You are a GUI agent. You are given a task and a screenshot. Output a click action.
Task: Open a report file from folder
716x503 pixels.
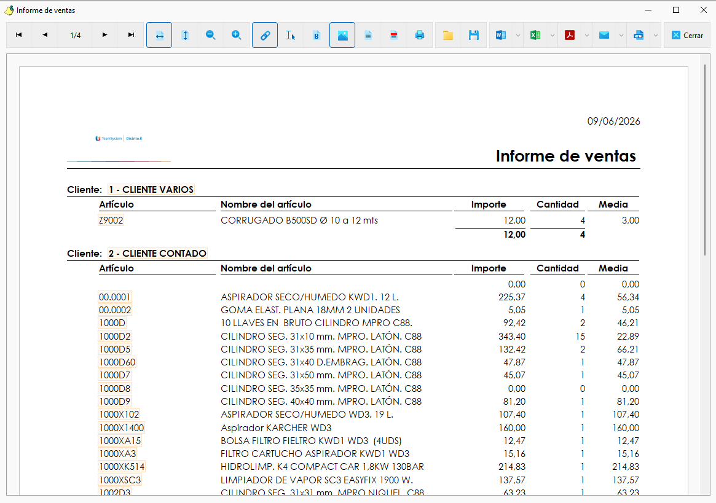[448, 35]
